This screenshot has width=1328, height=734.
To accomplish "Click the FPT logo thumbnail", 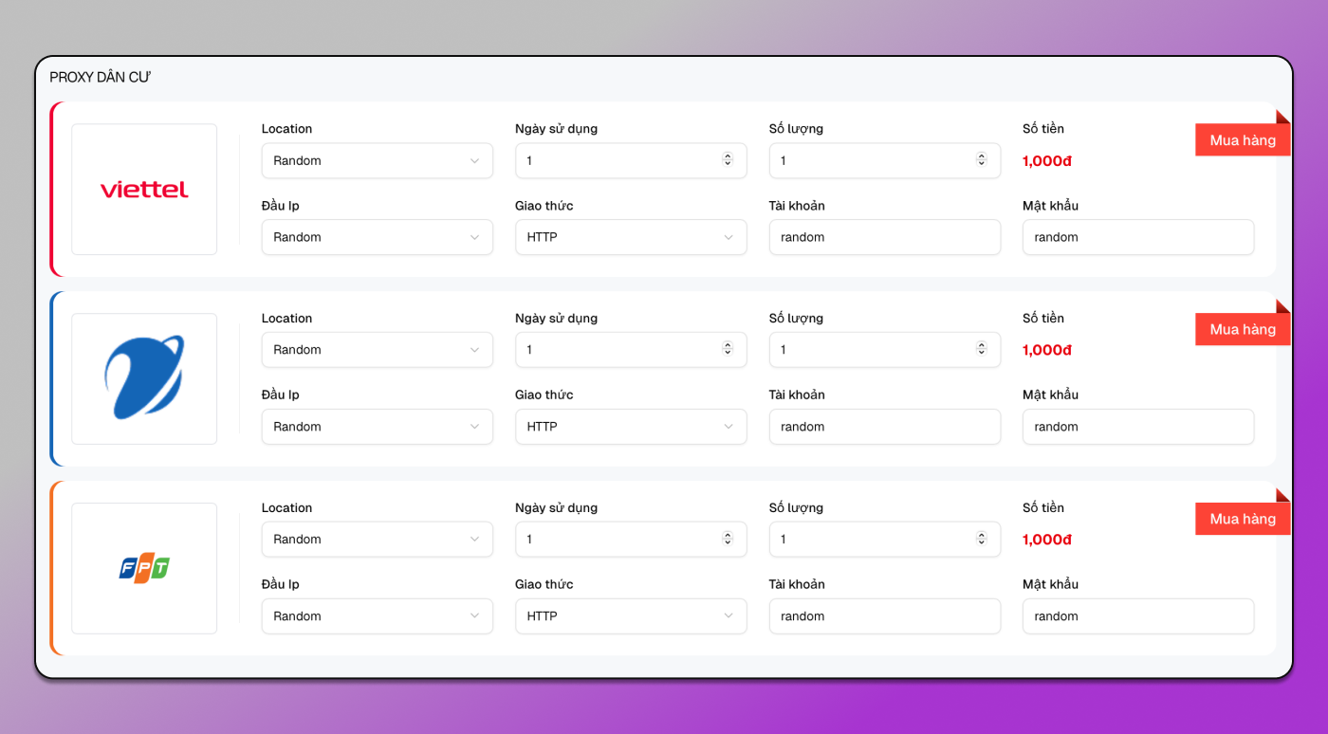I will (x=144, y=568).
